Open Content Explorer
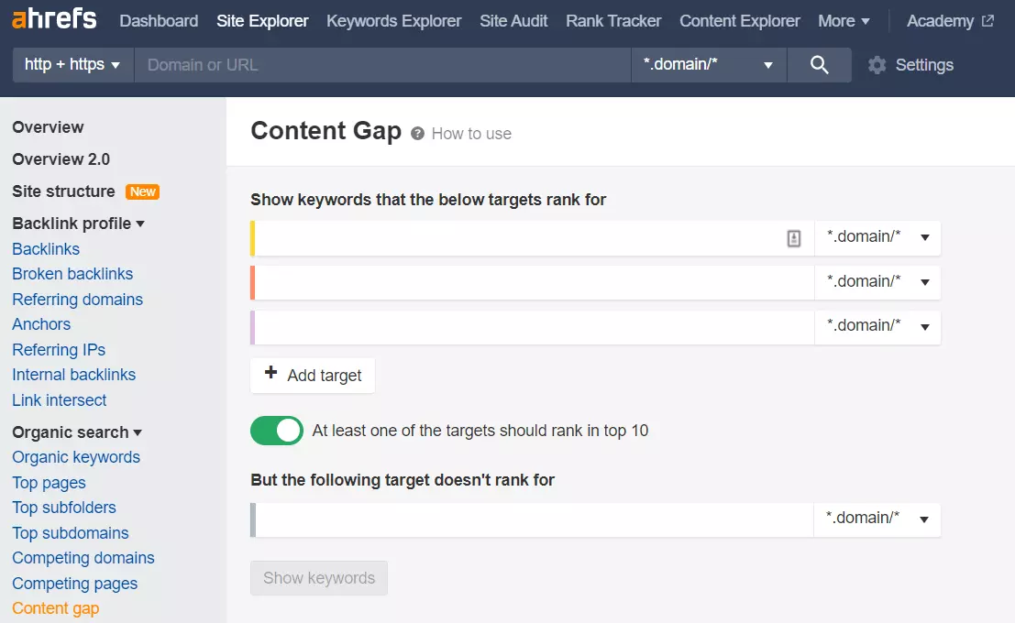The width and height of the screenshot is (1015, 623). [x=739, y=21]
